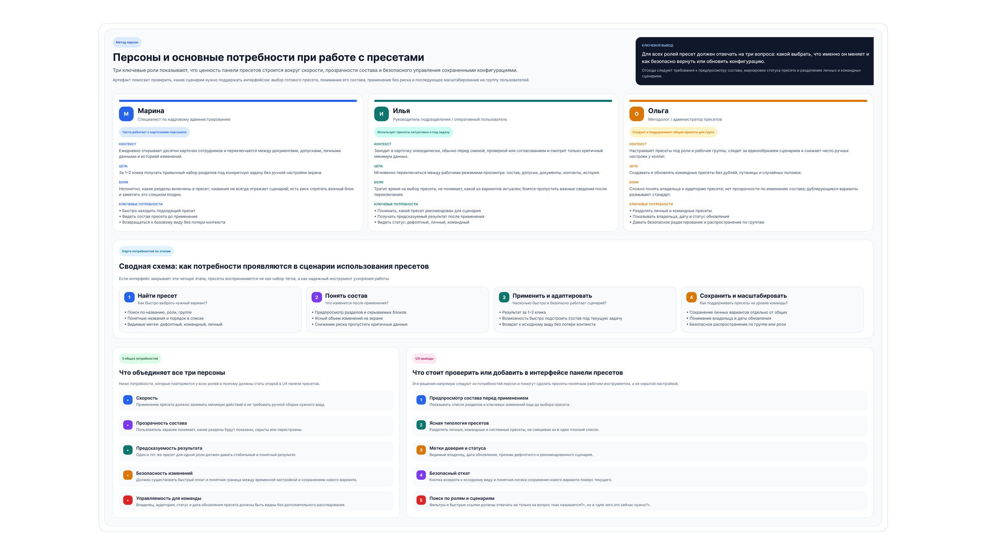
Task: Click number 4 badge at «Безопасный откат»
Action: [421, 475]
